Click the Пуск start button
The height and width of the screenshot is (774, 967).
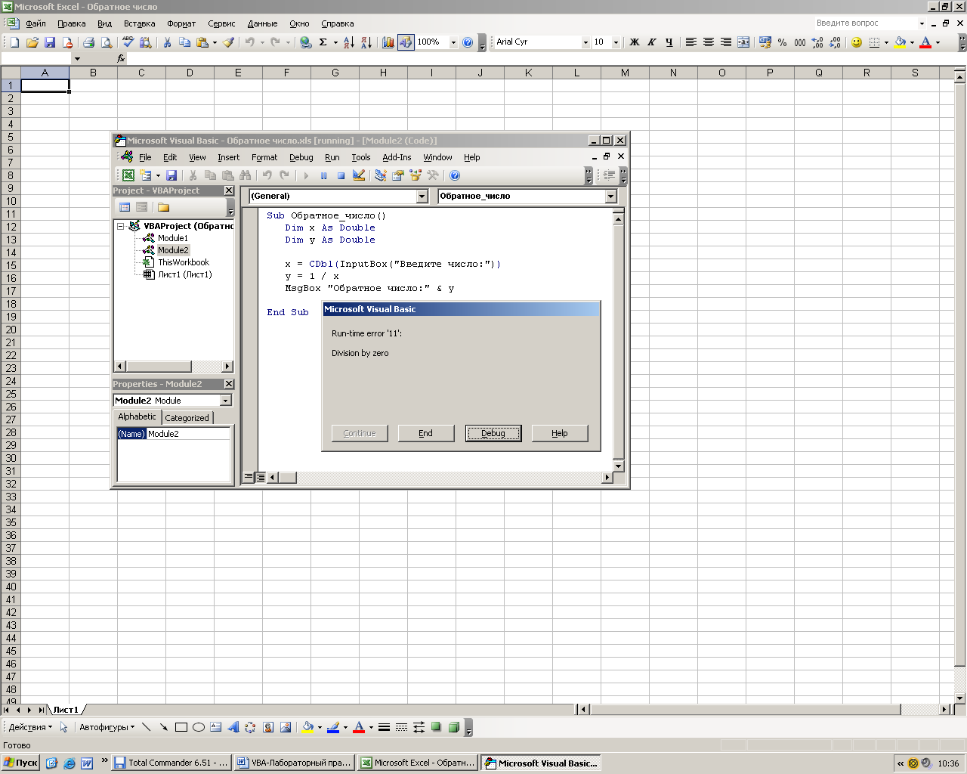20,763
